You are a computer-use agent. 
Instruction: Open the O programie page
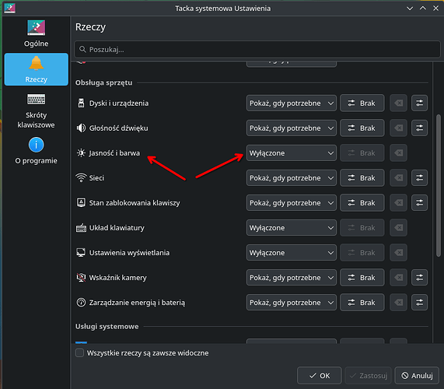[37, 151]
